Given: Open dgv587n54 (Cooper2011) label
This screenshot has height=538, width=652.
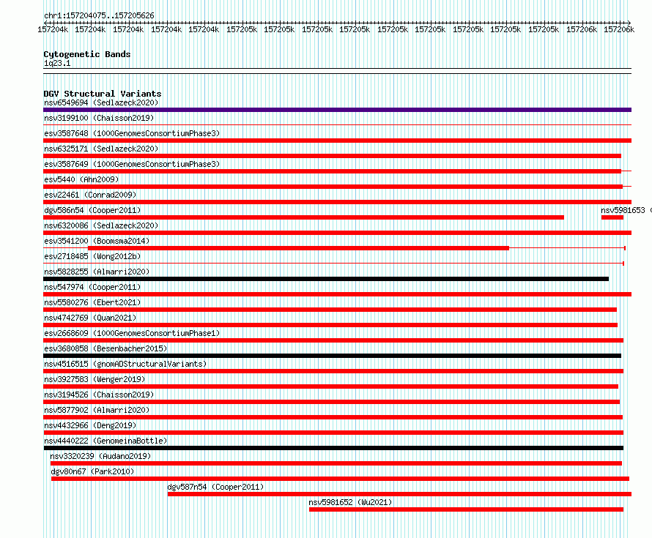Looking at the screenshot, I should 215,487.
